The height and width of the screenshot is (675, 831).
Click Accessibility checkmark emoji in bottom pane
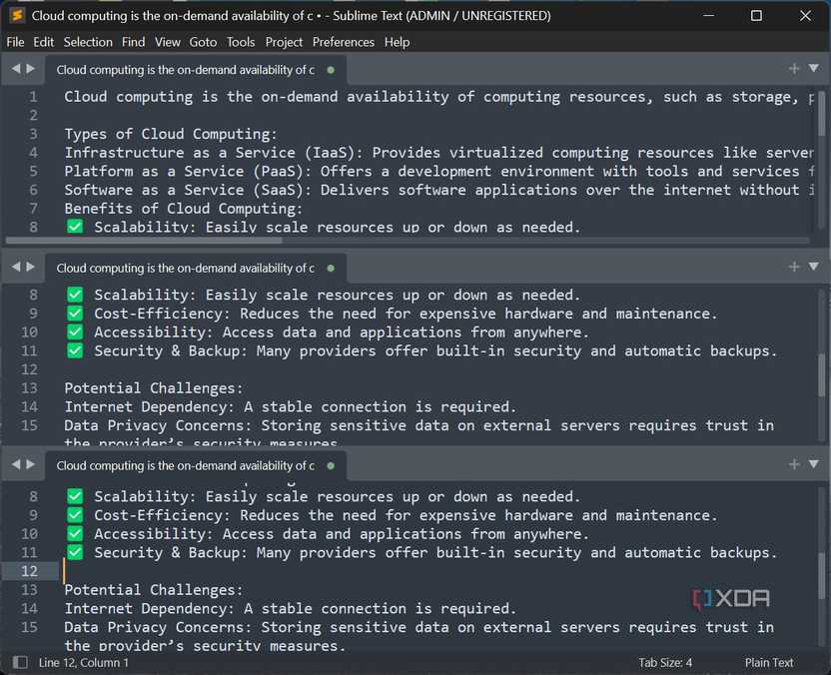75,533
